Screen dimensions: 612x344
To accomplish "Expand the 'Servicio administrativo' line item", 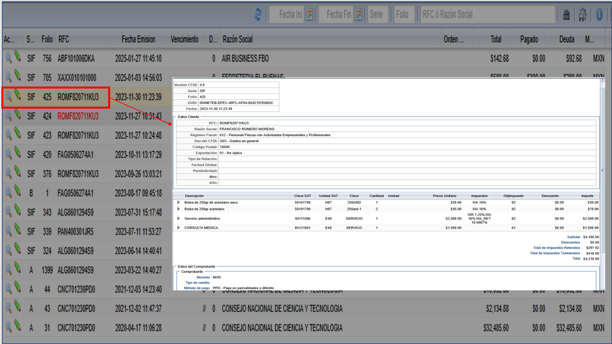I will tap(179, 219).
